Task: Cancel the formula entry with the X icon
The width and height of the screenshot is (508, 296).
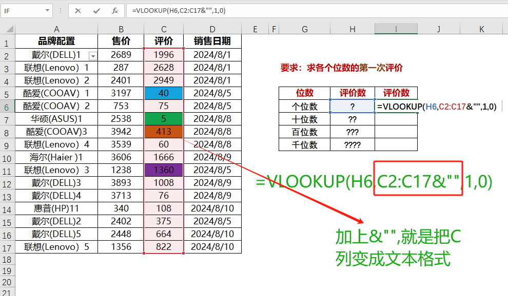Action: click(78, 11)
